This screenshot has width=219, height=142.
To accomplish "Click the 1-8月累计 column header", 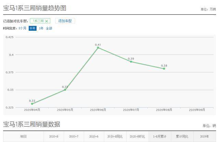I will [x=160, y=137].
